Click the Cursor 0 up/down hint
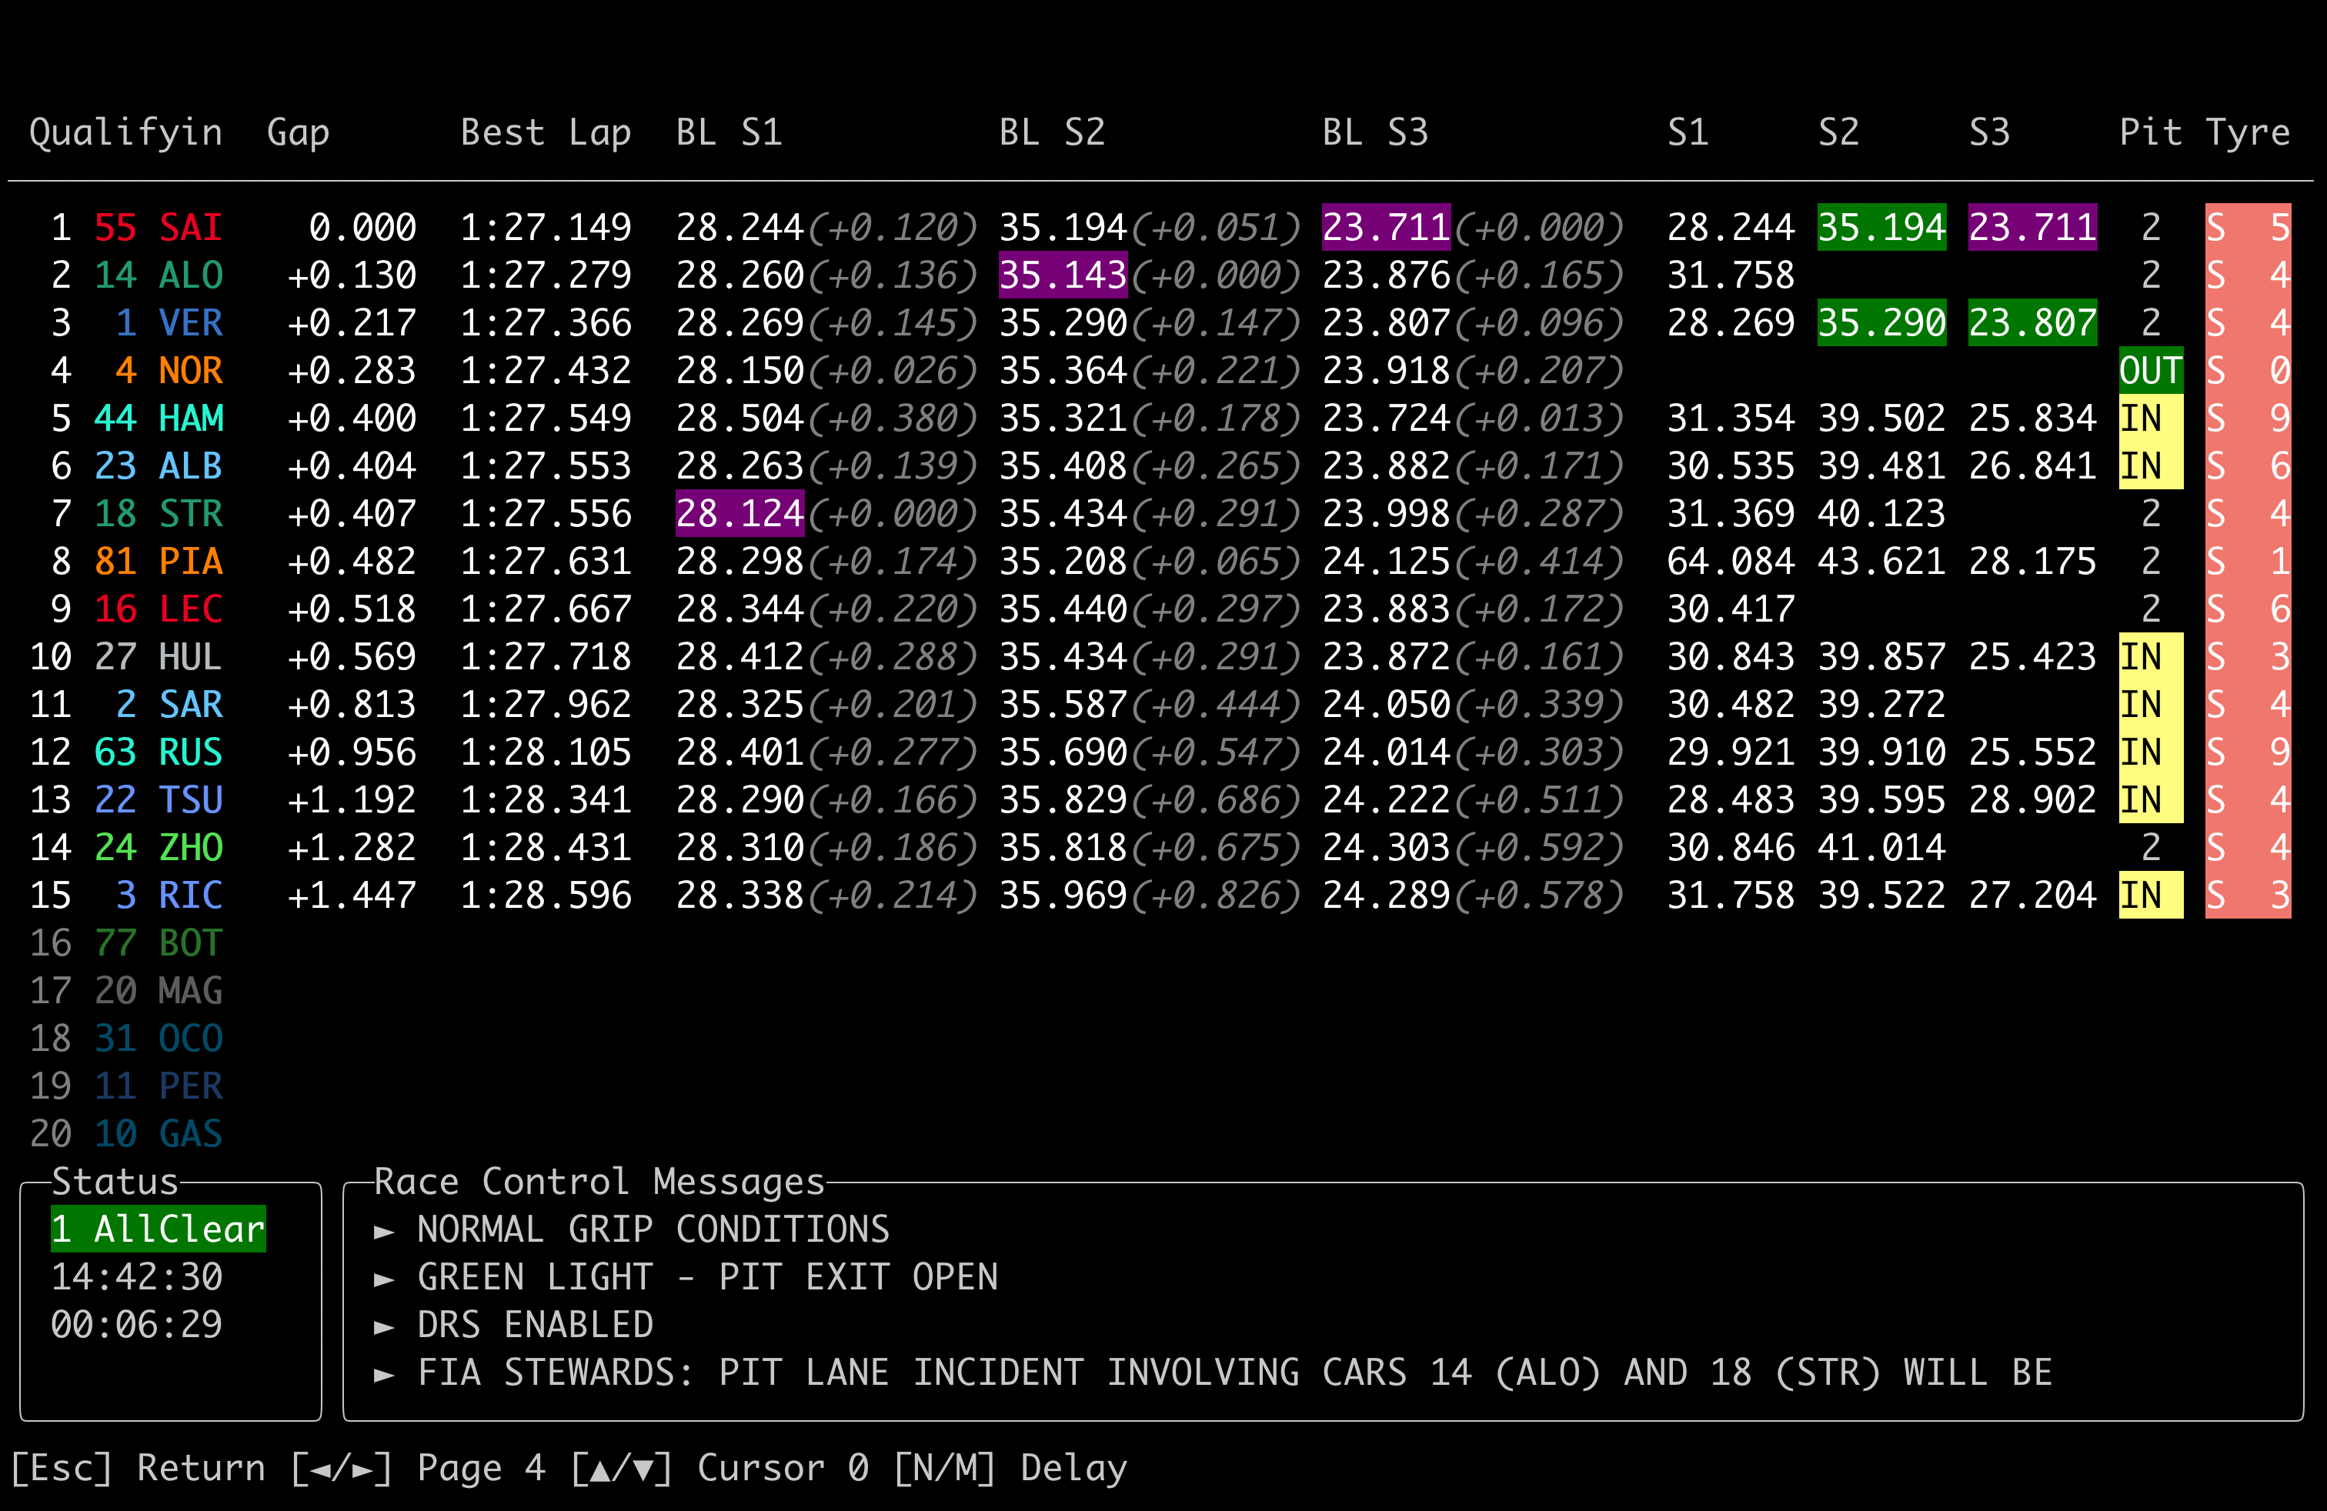 coord(719,1468)
